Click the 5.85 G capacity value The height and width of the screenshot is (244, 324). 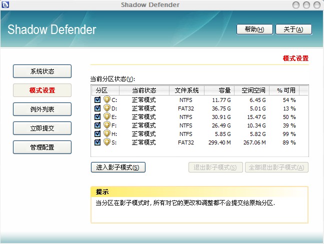(x=223, y=134)
